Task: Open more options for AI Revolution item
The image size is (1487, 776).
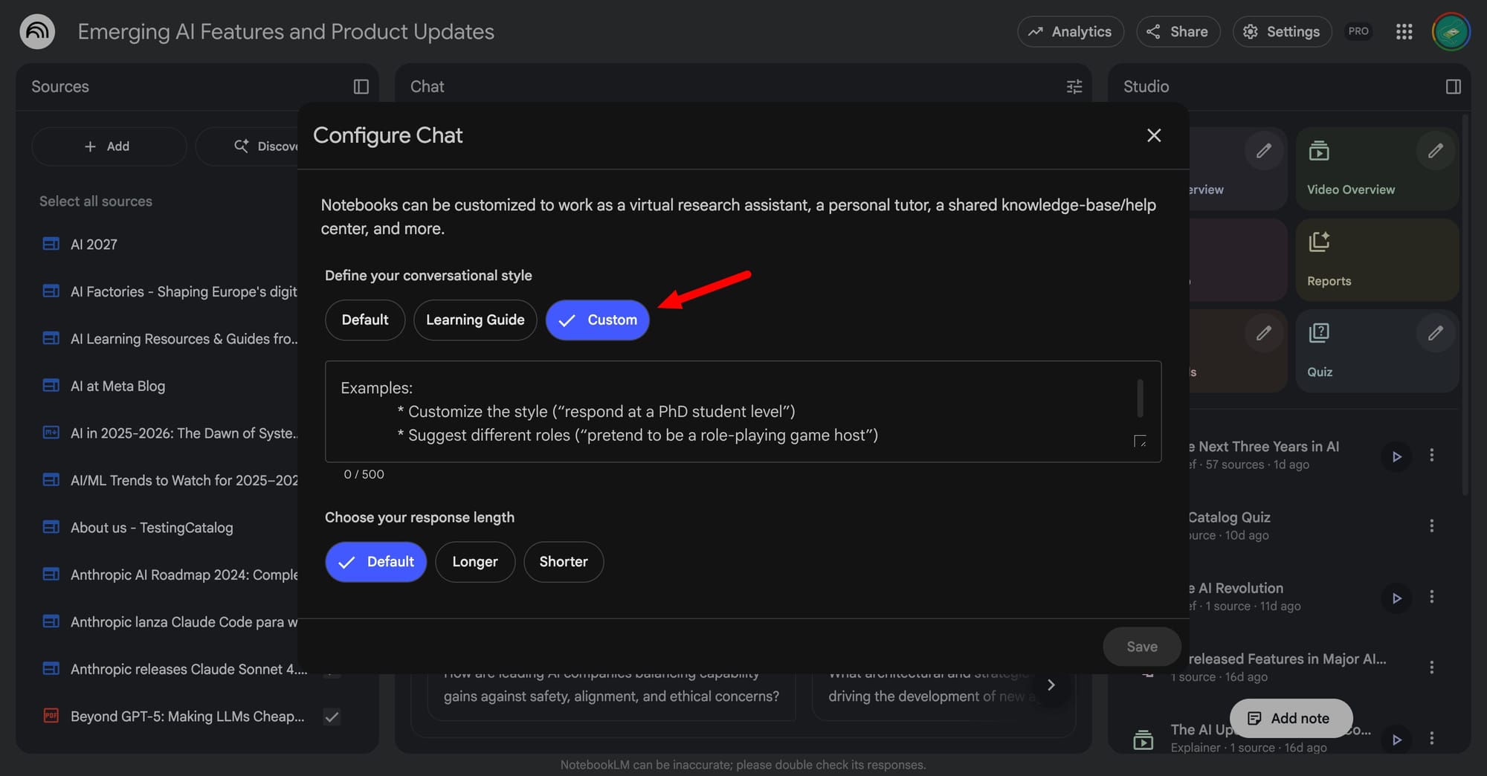Action: pyautogui.click(x=1431, y=597)
